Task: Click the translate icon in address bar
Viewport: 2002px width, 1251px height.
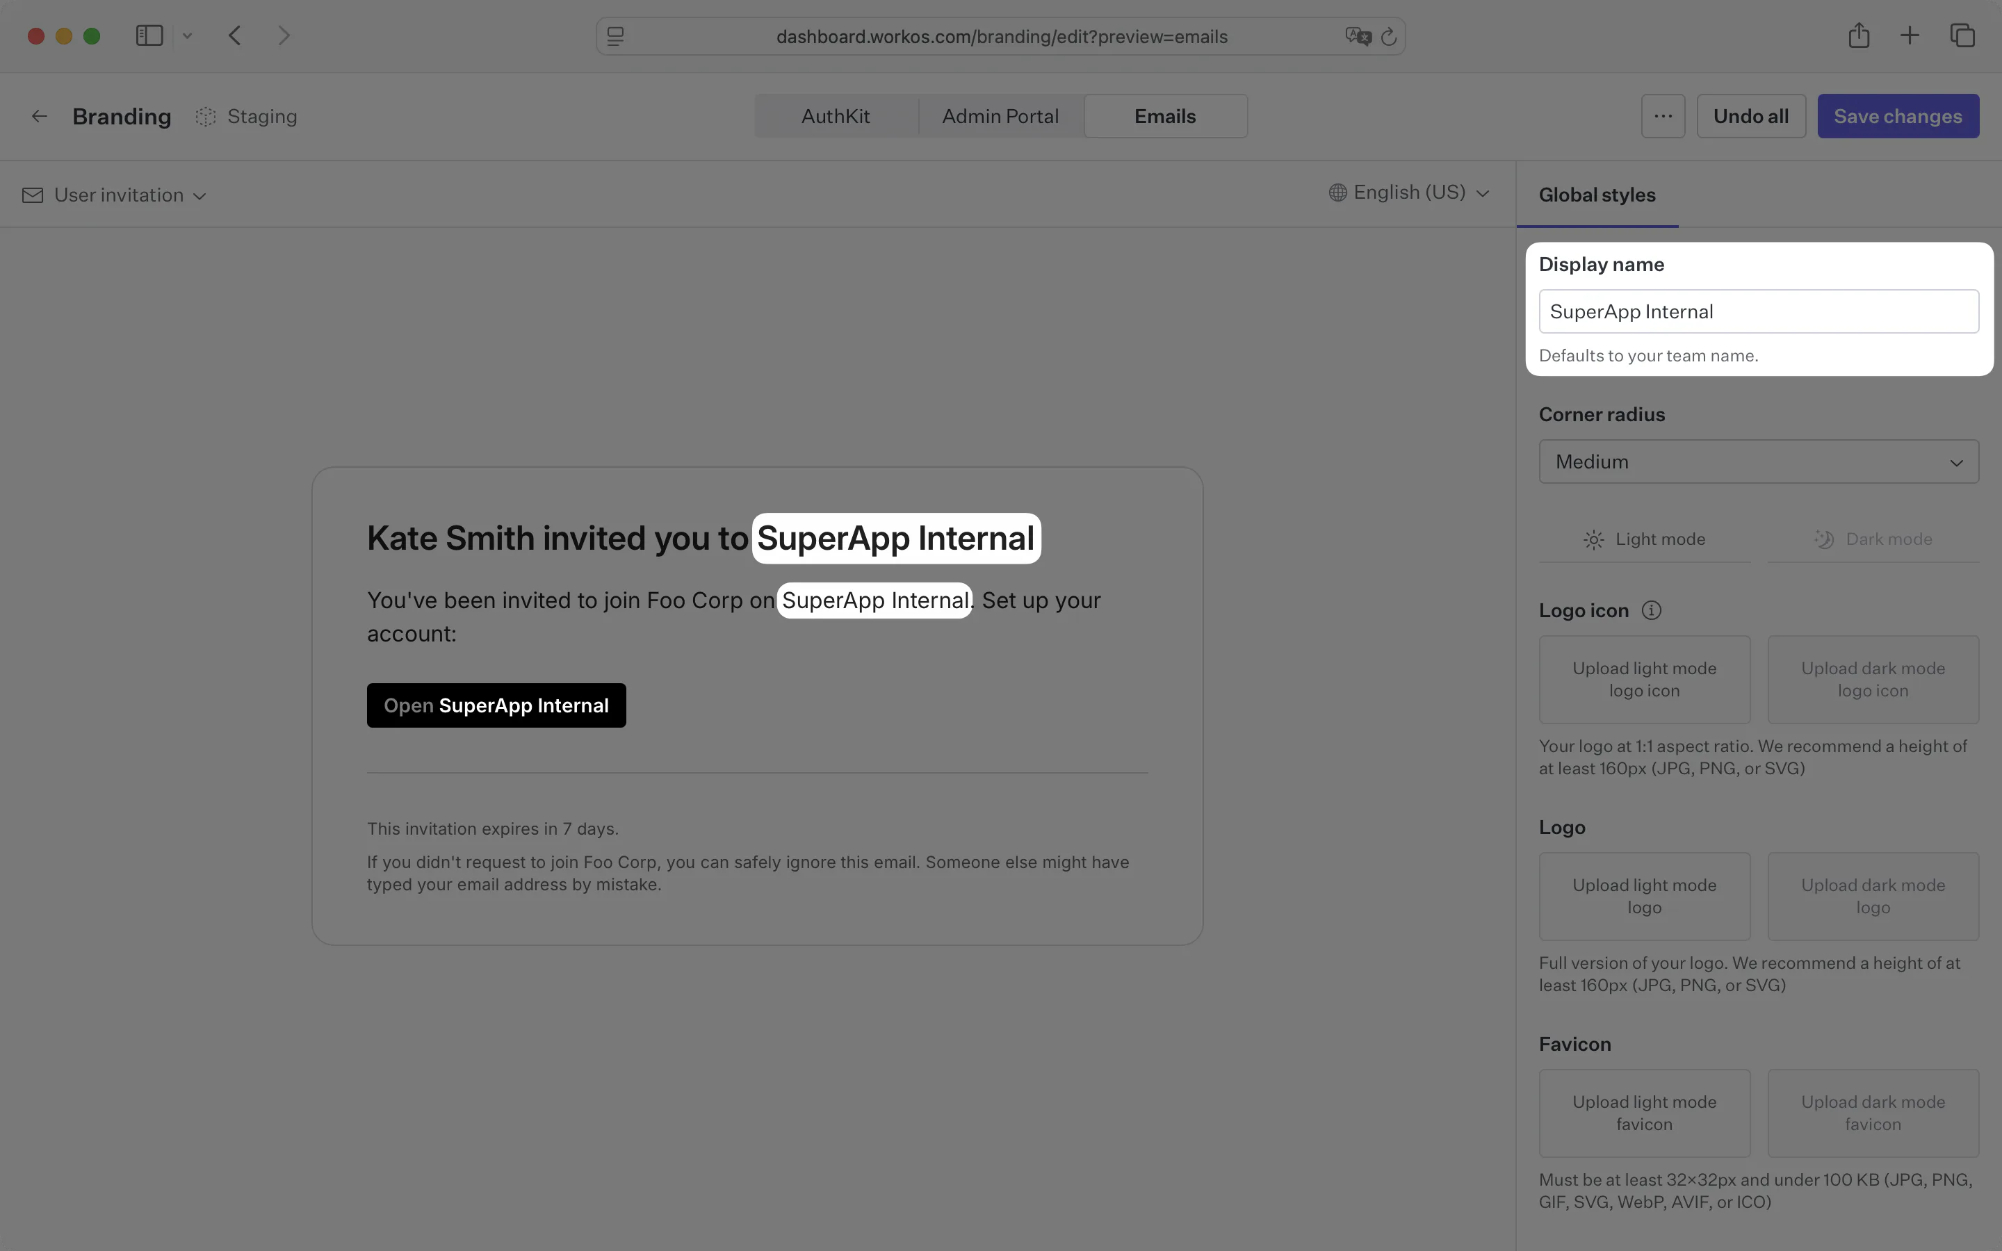Action: tap(1358, 36)
